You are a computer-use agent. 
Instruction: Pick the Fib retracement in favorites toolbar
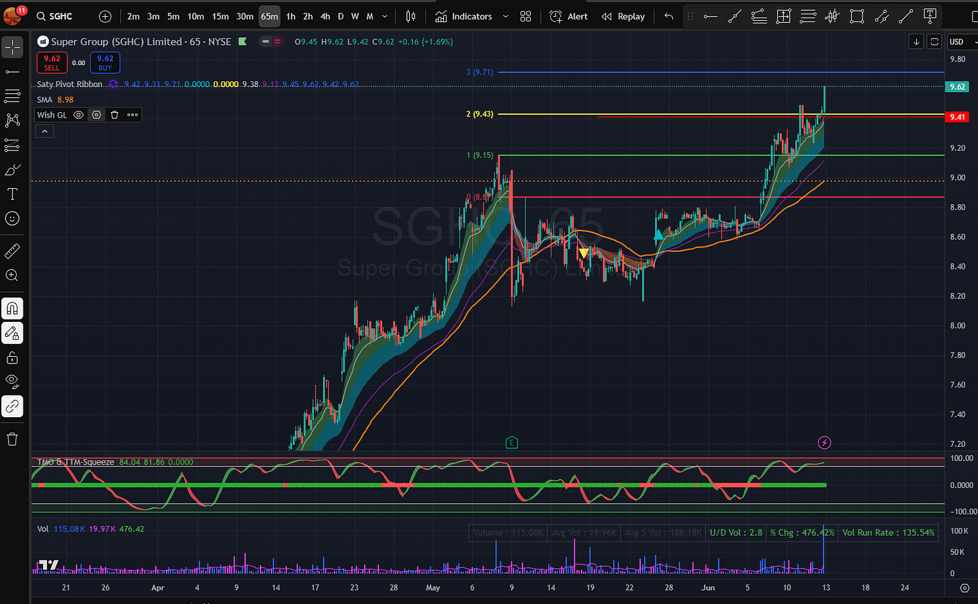point(759,16)
